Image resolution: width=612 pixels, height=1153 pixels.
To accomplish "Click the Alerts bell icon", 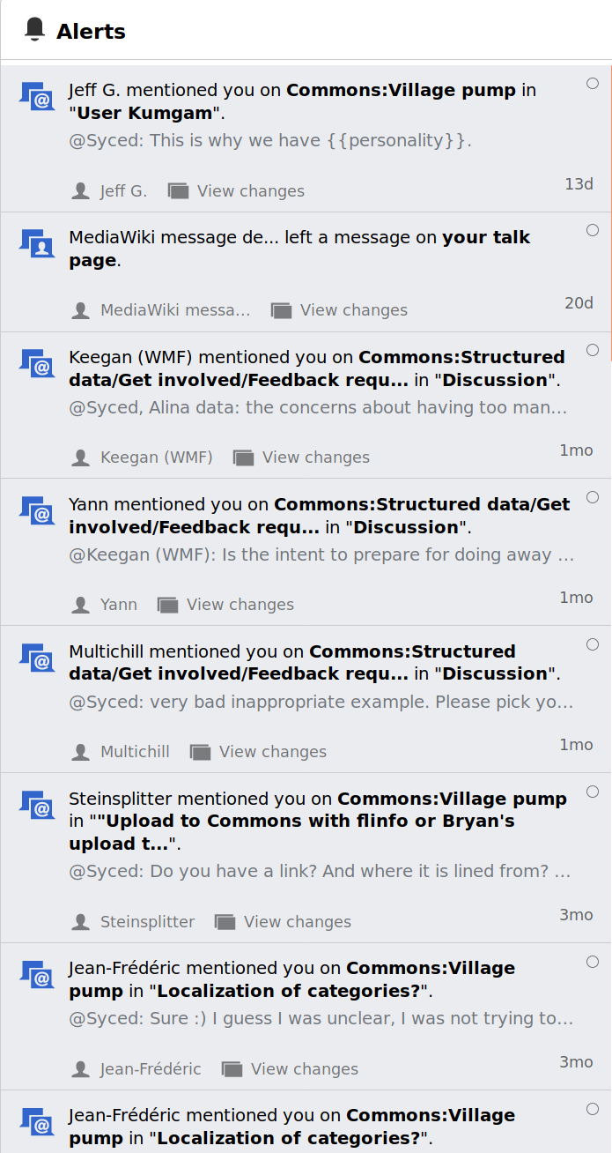I will tap(35, 28).
